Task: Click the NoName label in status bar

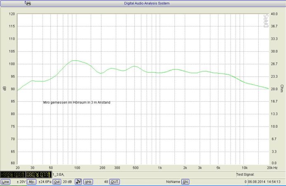Action: click(173, 182)
